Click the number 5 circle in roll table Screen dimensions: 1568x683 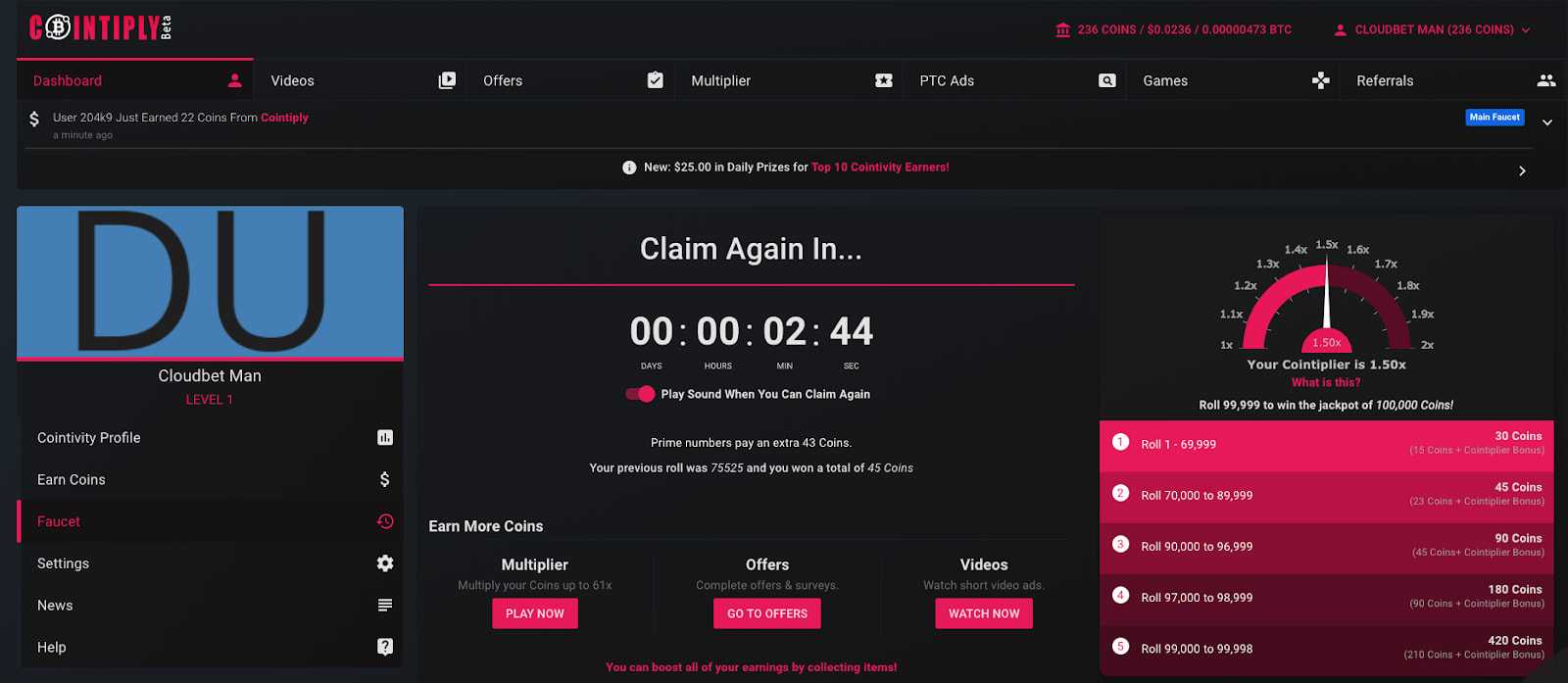coord(1120,646)
